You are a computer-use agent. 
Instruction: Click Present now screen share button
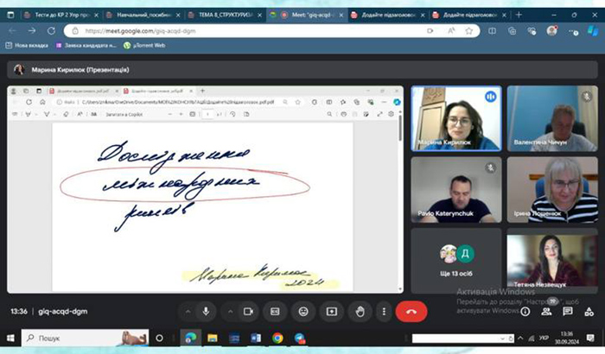tap(331, 312)
